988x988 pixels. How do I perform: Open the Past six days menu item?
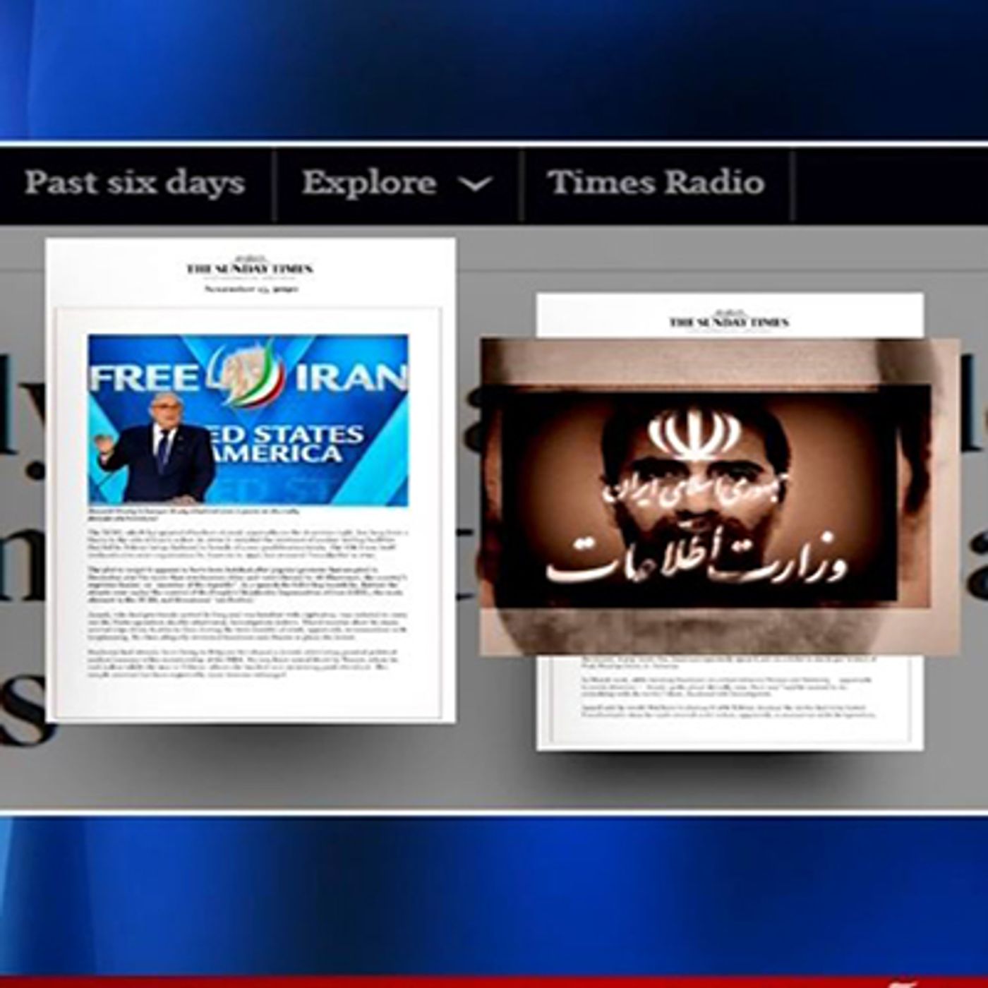coord(135,183)
